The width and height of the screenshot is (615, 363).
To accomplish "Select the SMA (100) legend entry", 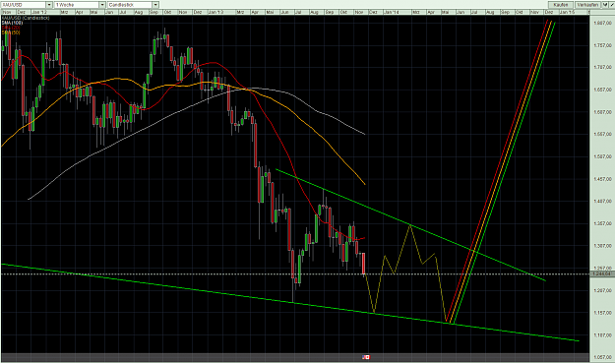I will click(12, 23).
